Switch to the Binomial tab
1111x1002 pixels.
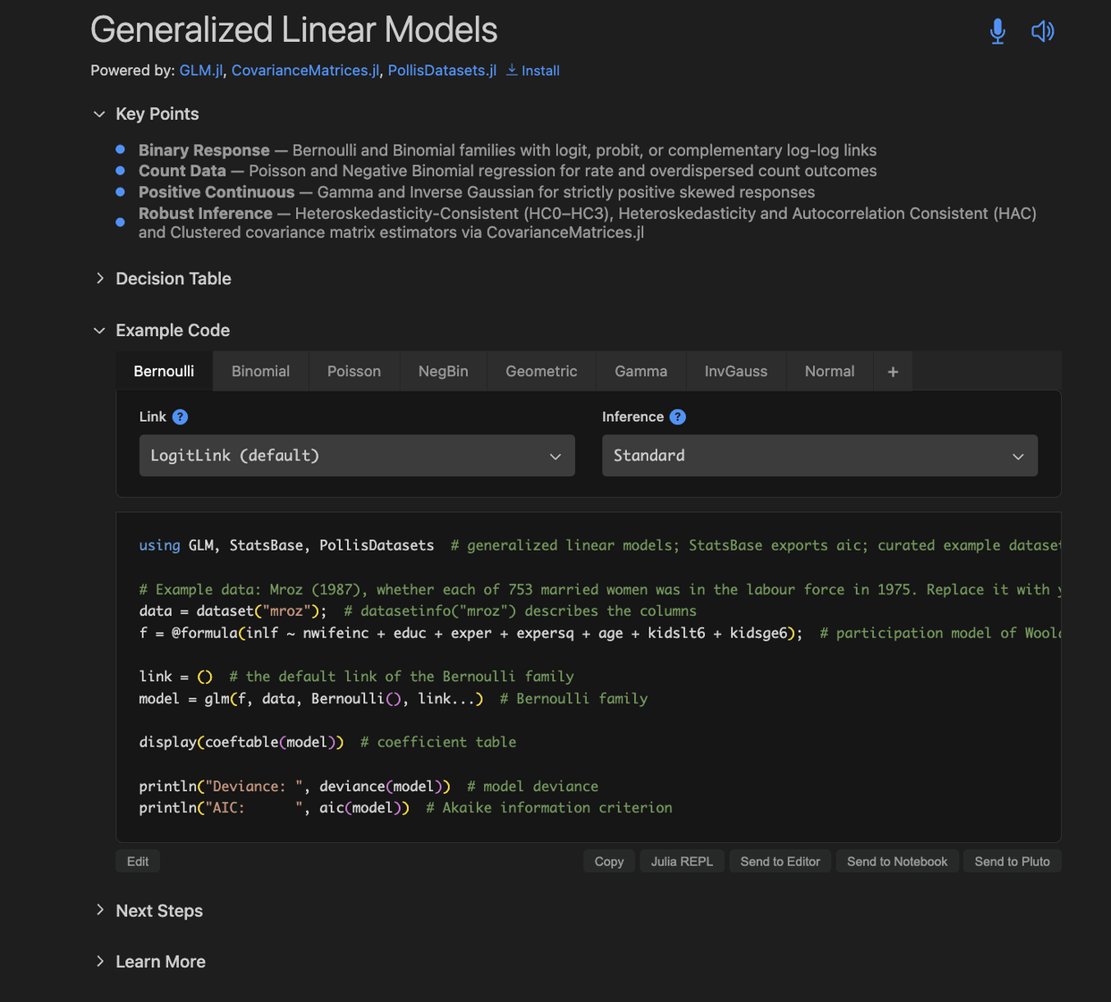pyautogui.click(x=260, y=371)
